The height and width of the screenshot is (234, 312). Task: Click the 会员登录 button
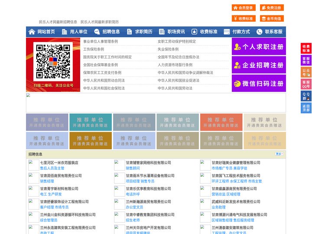(x=244, y=8)
